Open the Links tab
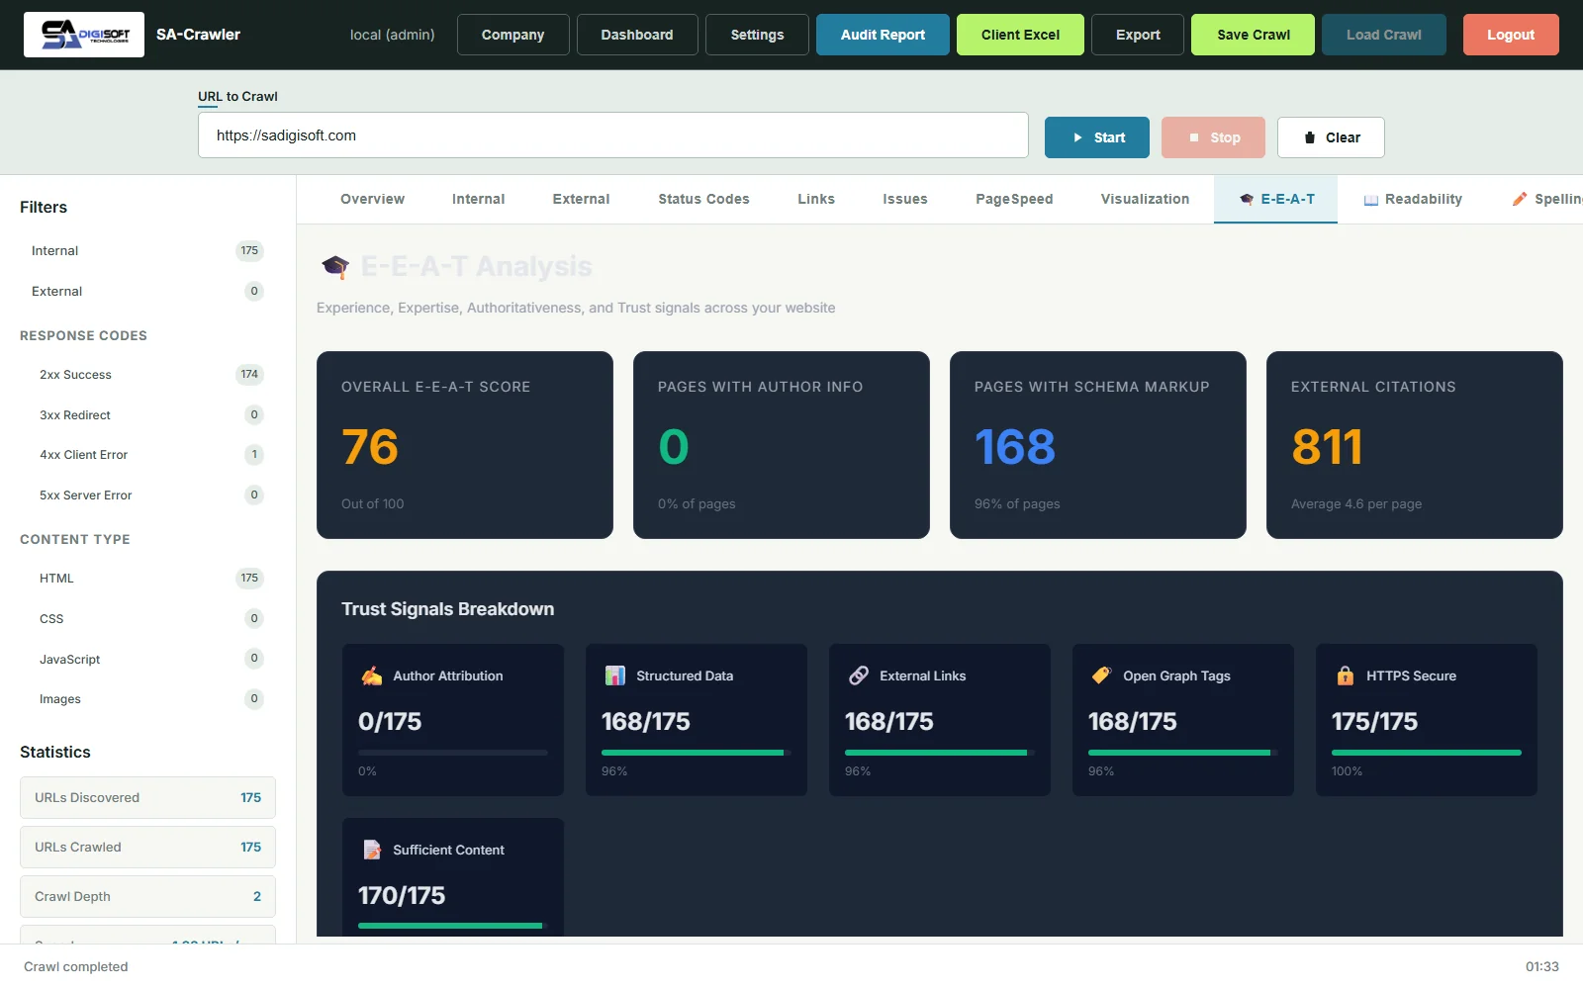 [816, 199]
